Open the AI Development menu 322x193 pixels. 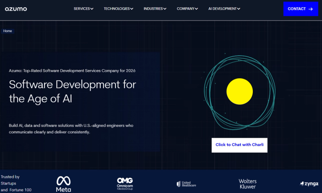point(224,8)
